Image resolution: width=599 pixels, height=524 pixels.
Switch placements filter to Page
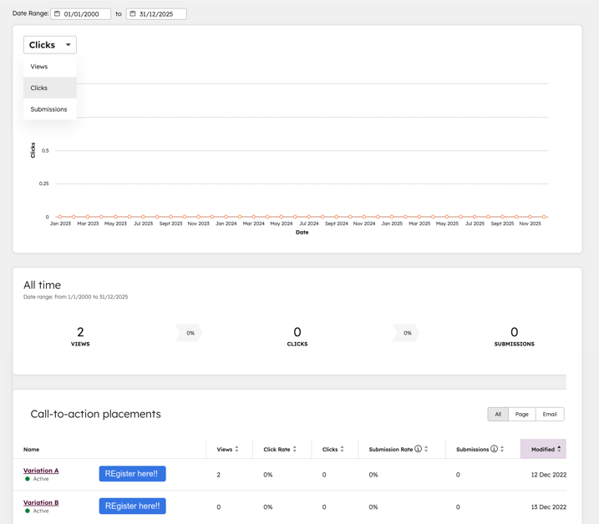click(521, 414)
